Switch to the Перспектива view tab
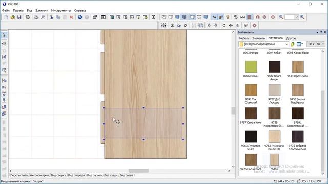 [19, 175]
